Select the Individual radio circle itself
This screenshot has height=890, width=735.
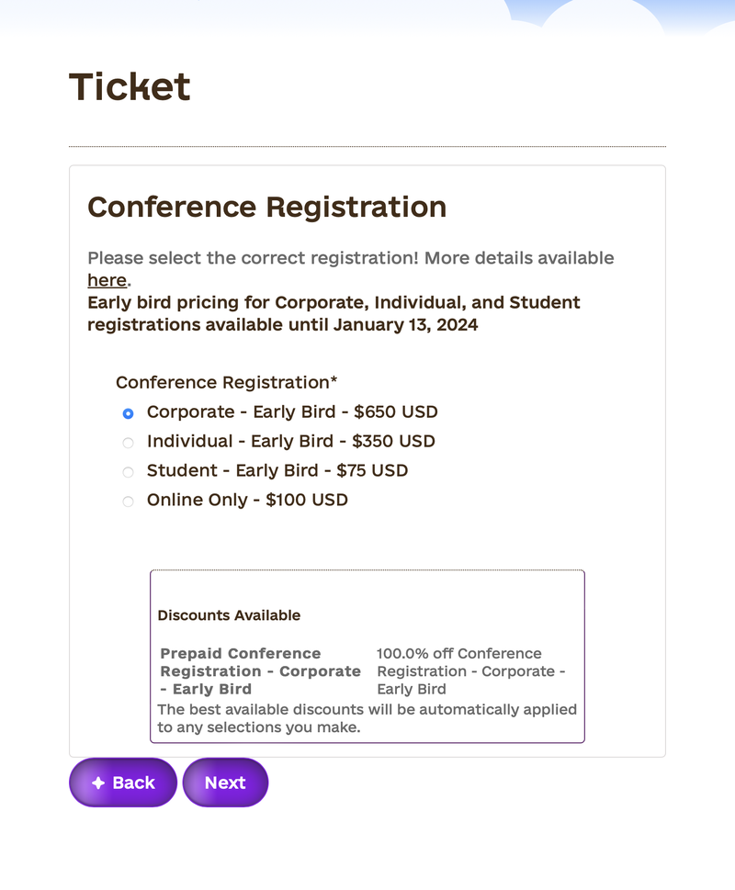coord(128,443)
